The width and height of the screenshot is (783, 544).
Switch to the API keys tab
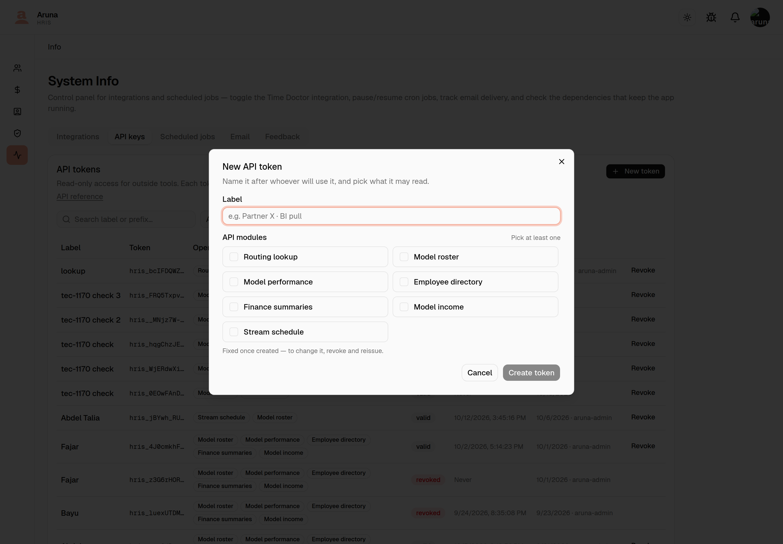(x=129, y=137)
